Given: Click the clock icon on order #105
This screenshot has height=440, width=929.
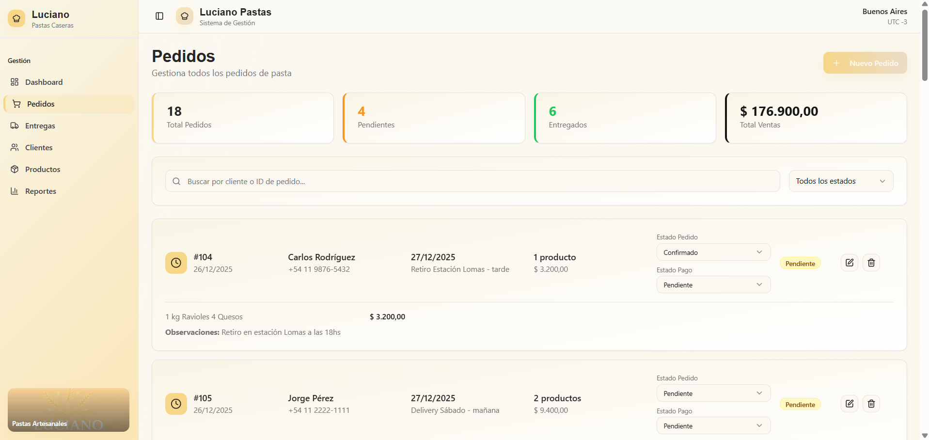Looking at the screenshot, I should coord(176,404).
